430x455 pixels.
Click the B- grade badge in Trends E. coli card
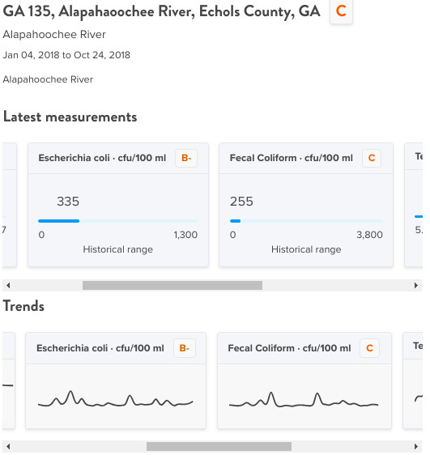click(185, 348)
